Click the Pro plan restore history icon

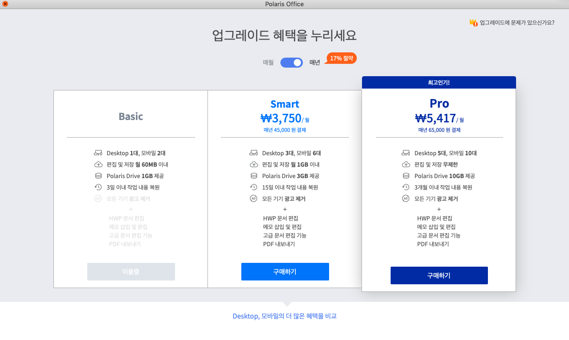(x=406, y=187)
